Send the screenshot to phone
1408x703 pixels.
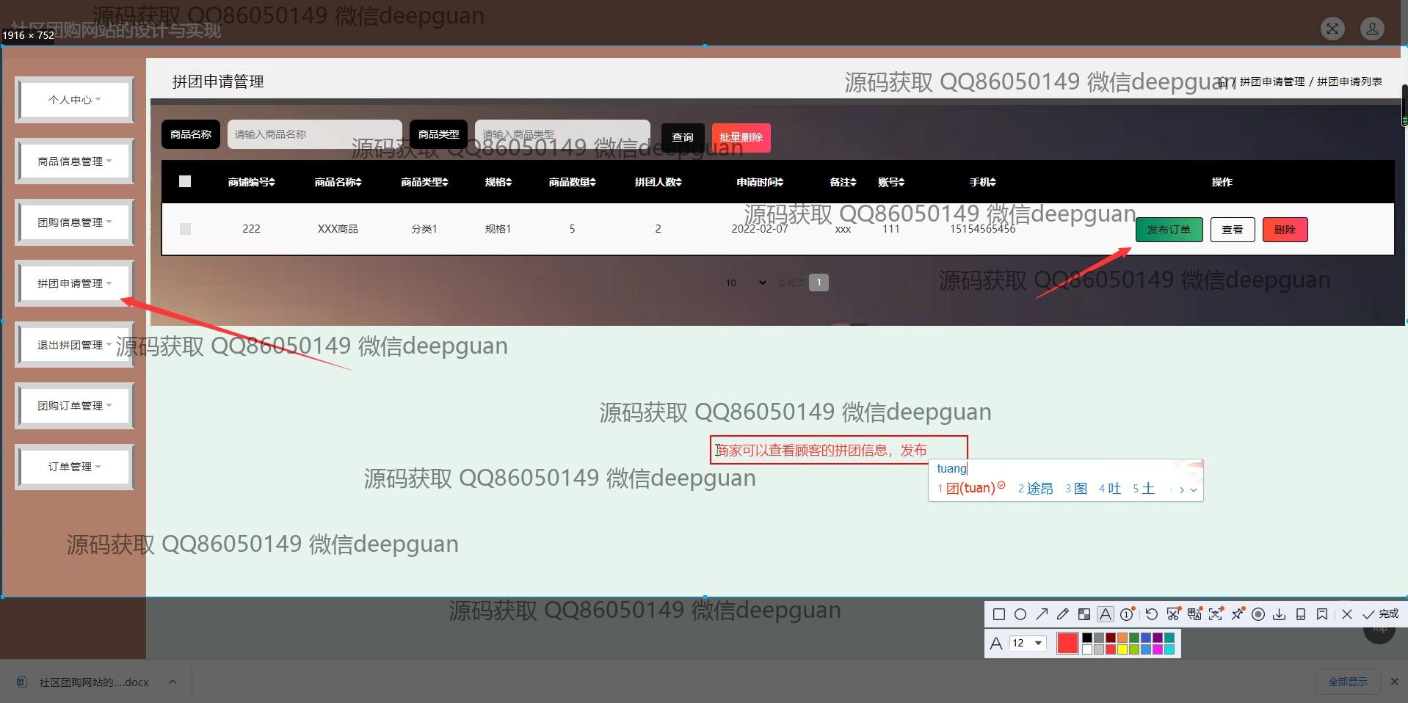pos(1301,614)
